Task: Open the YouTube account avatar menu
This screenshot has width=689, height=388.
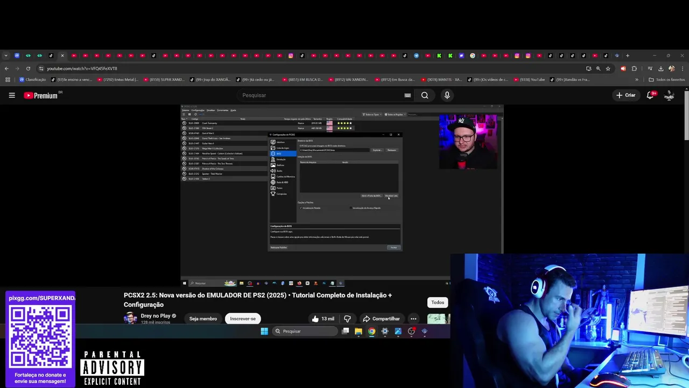Action: [669, 95]
